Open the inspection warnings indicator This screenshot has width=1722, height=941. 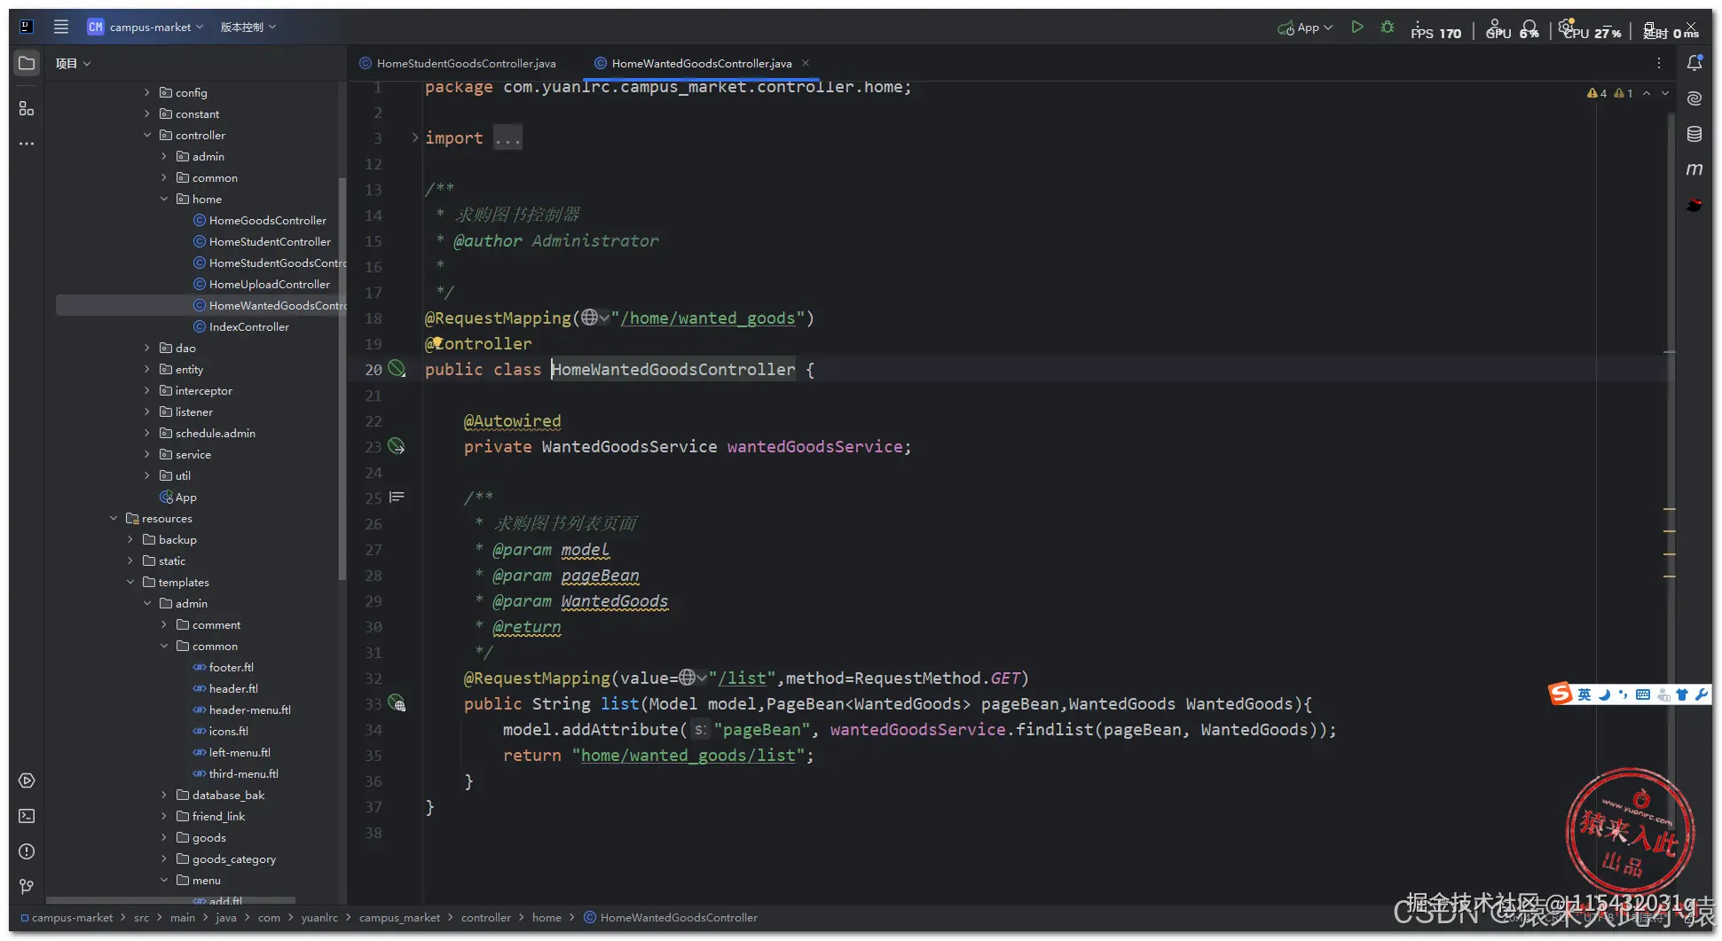(x=1609, y=93)
